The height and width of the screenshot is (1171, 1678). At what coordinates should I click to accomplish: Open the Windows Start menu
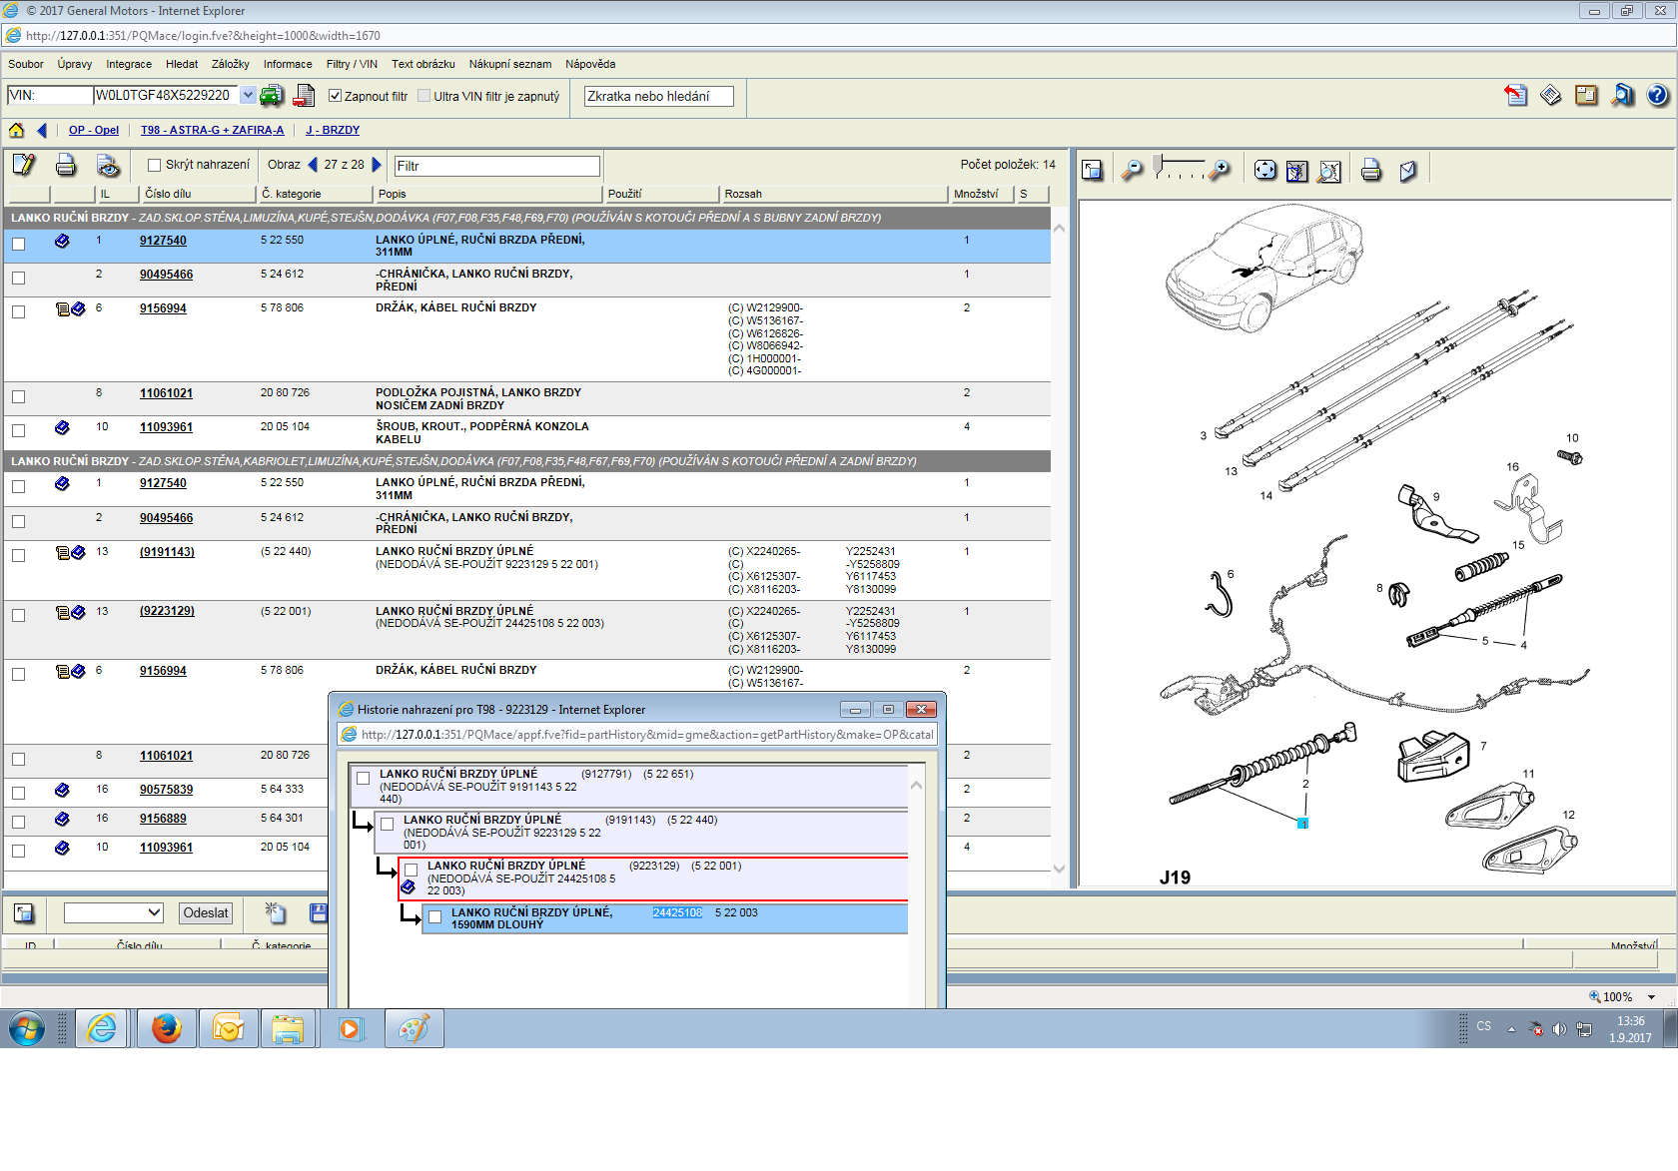pyautogui.click(x=26, y=1028)
